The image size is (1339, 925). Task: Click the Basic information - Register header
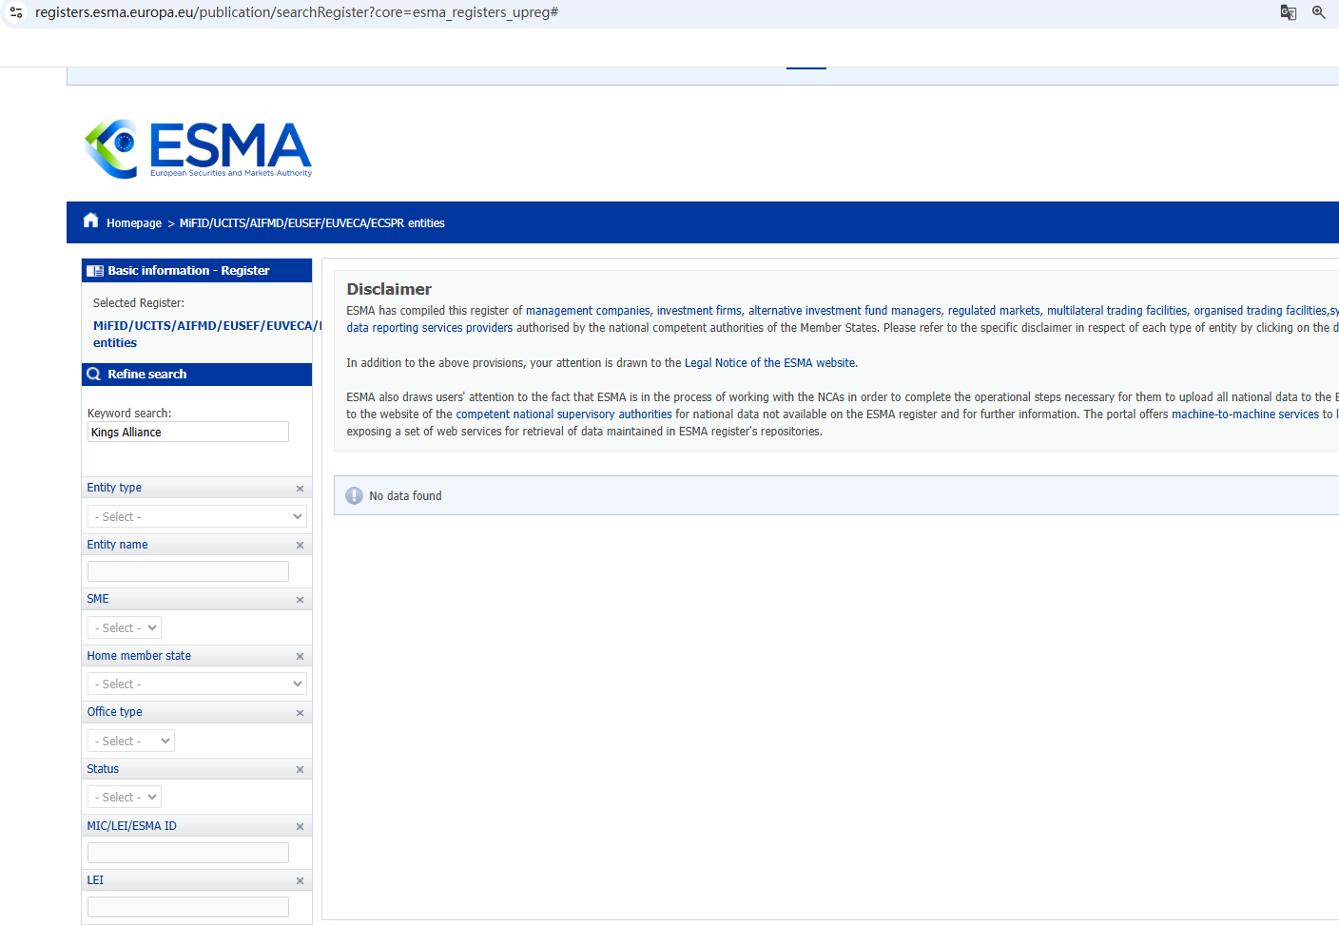pos(197,271)
